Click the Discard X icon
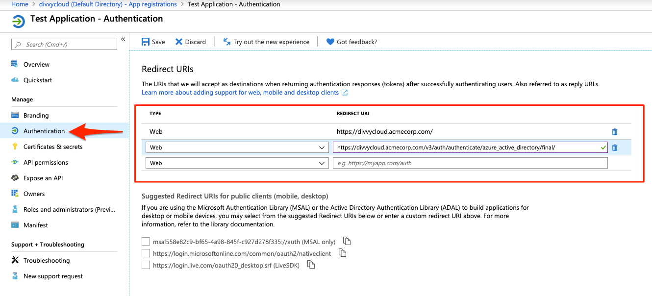652x296 pixels. (x=179, y=42)
